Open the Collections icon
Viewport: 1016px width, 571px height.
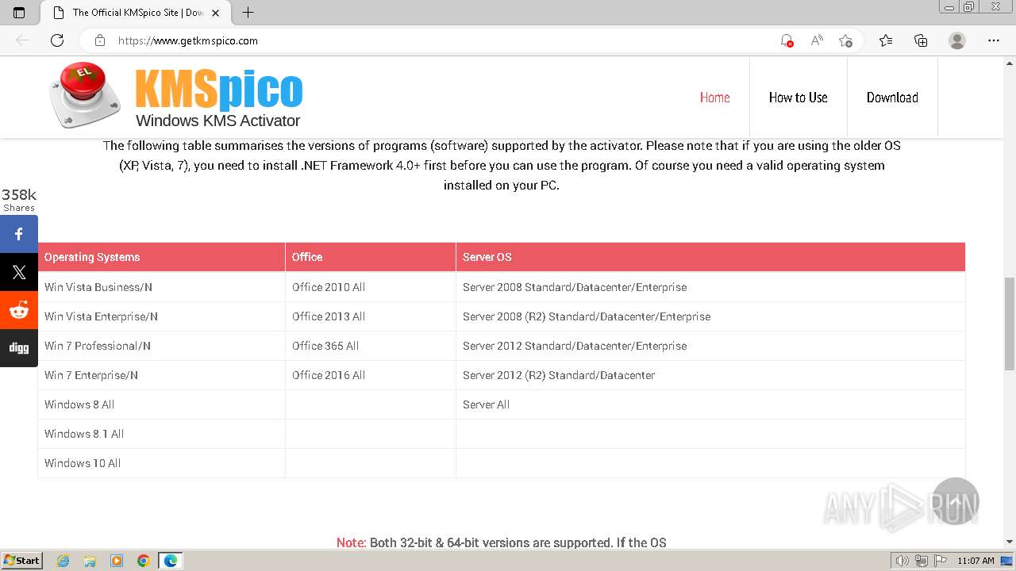coord(921,40)
